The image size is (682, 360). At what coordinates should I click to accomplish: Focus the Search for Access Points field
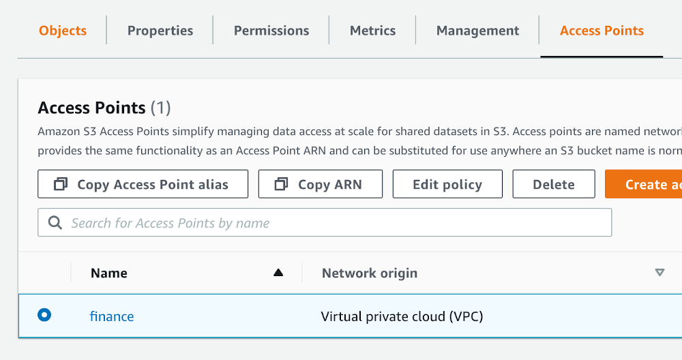coord(334,223)
